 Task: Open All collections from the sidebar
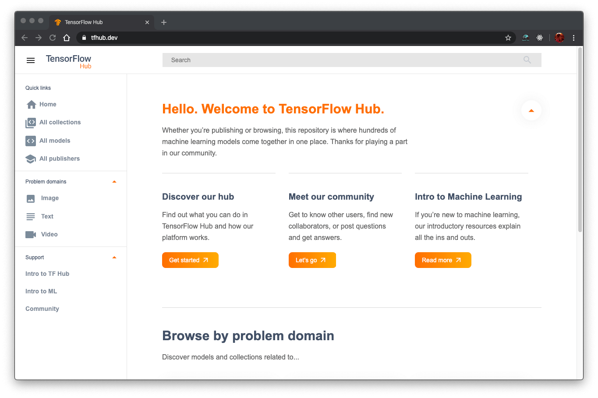click(59, 122)
